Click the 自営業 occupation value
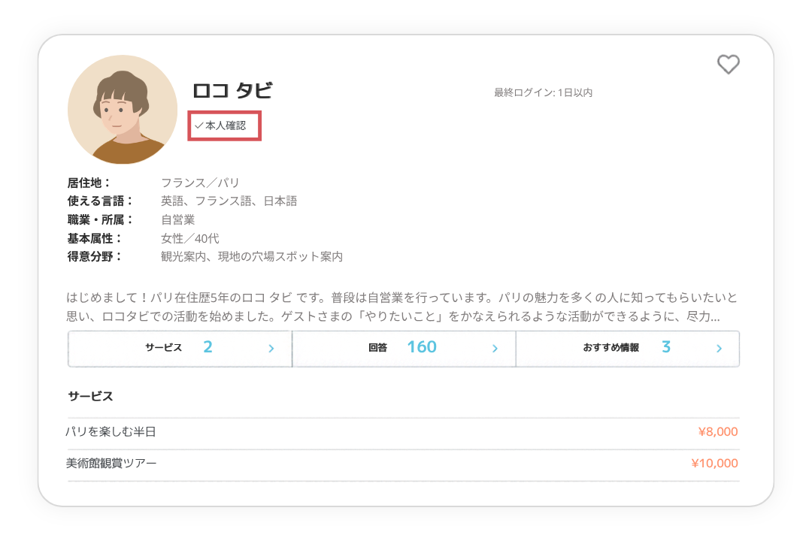 [x=177, y=219]
